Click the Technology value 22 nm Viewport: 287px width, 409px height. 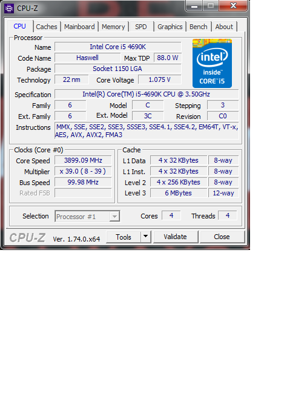(71, 79)
